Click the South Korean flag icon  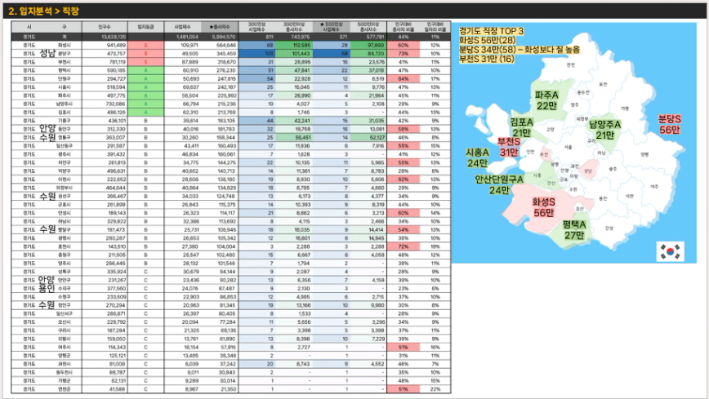coord(670,251)
